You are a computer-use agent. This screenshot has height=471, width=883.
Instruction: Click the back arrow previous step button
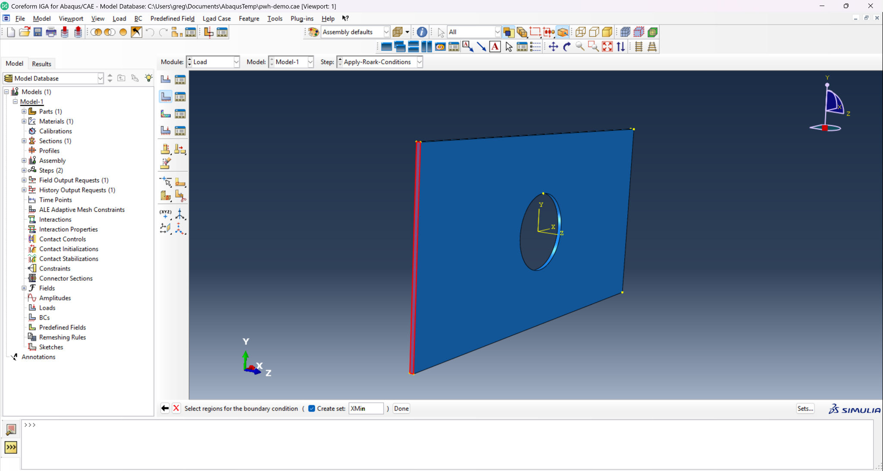165,409
